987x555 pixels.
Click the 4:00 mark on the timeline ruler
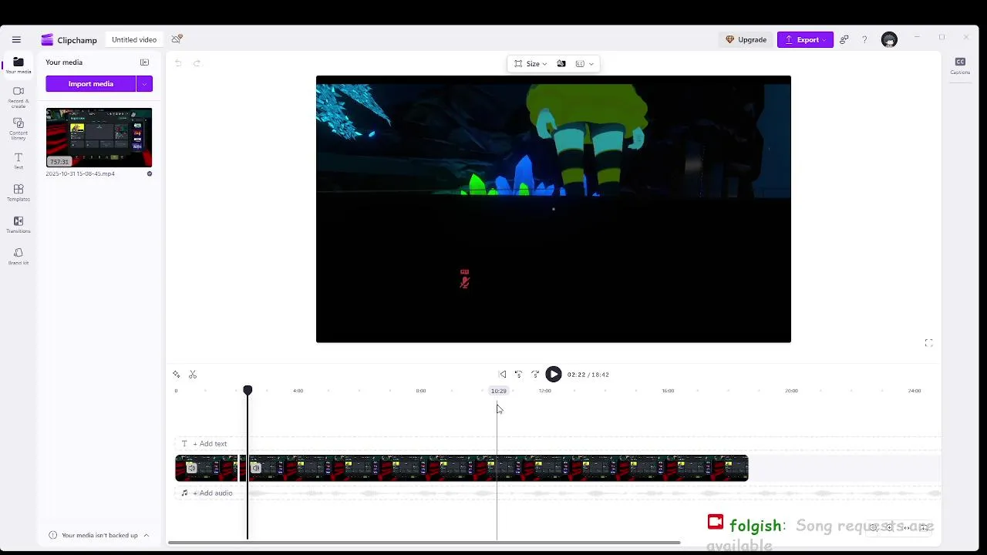(298, 391)
